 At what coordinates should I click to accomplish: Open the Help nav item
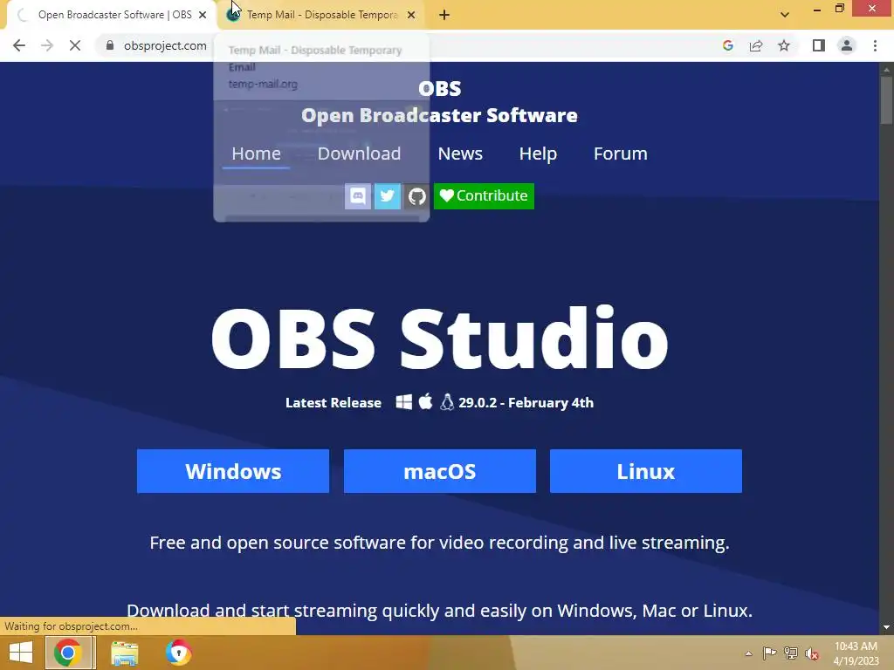[538, 154]
